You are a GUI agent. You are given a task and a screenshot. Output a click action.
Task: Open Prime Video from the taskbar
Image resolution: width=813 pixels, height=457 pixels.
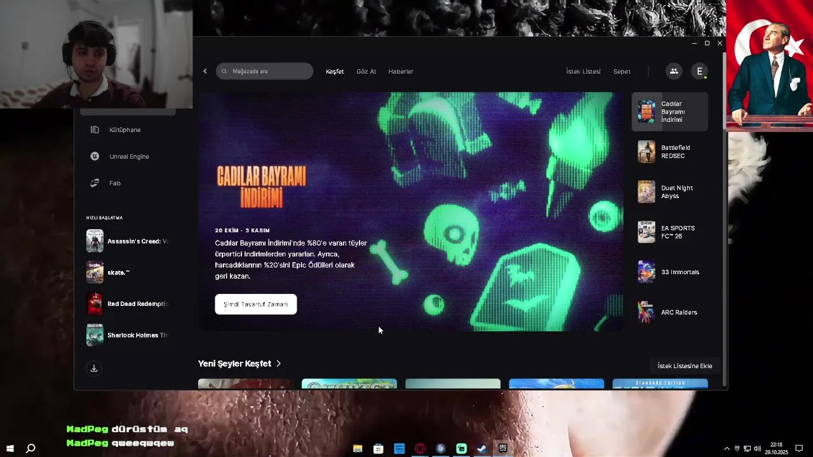399,449
